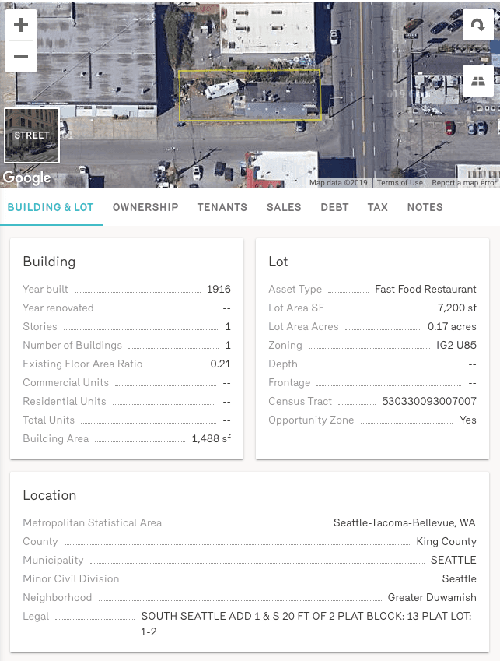Click the yellow-outlined parcel on the map
Image resolution: width=500 pixels, height=661 pixels.
[250, 97]
